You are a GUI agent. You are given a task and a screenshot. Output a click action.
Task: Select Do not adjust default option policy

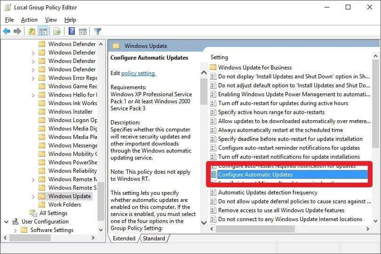click(294, 85)
